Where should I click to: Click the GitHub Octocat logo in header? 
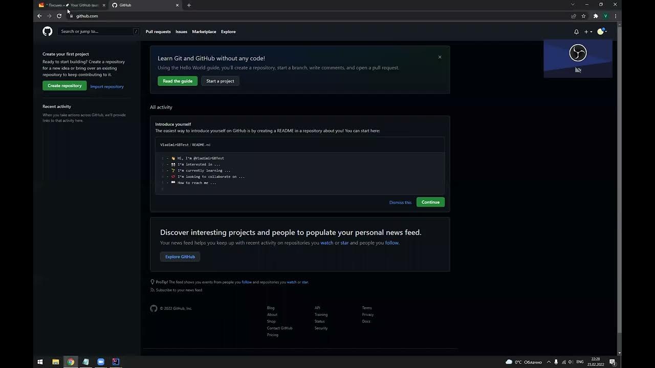coord(47,32)
